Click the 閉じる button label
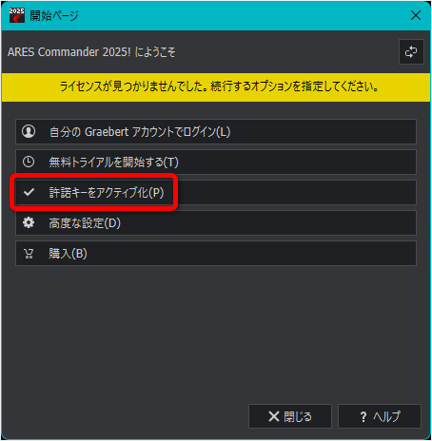 [x=298, y=416]
